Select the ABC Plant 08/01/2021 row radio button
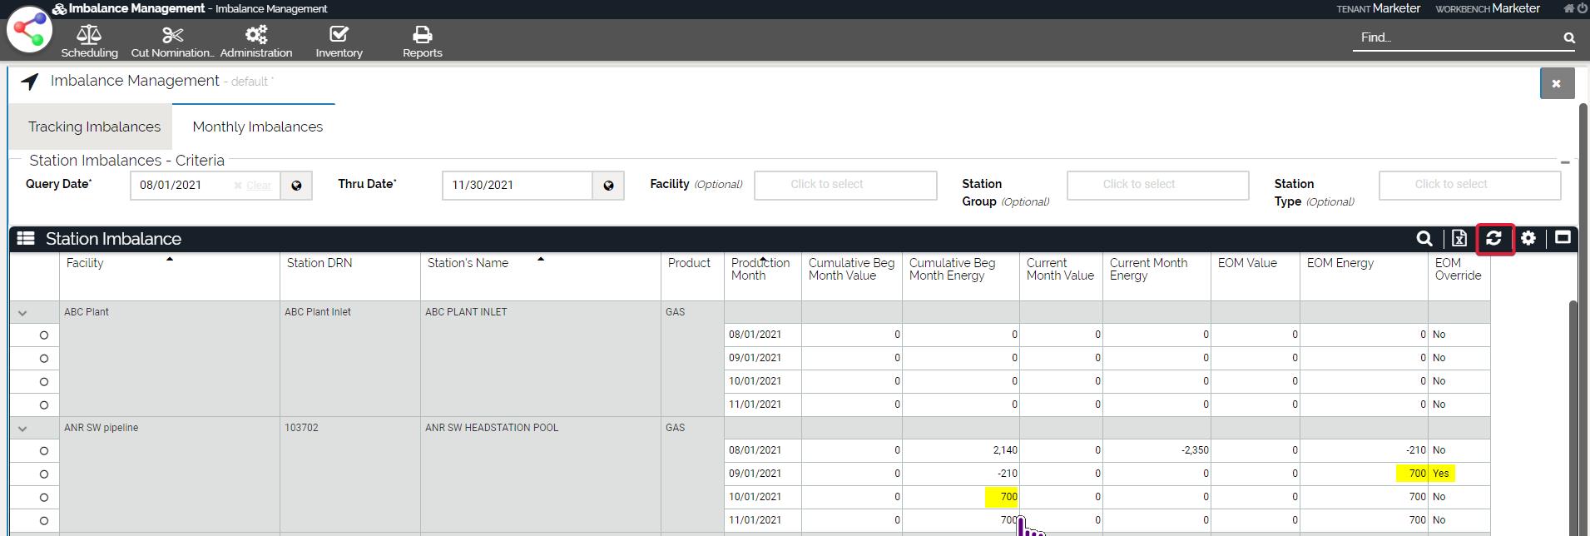 [x=44, y=335]
